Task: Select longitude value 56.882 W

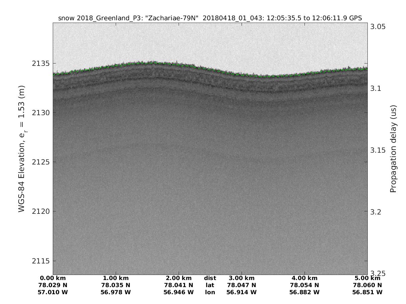Action: tap(304, 292)
